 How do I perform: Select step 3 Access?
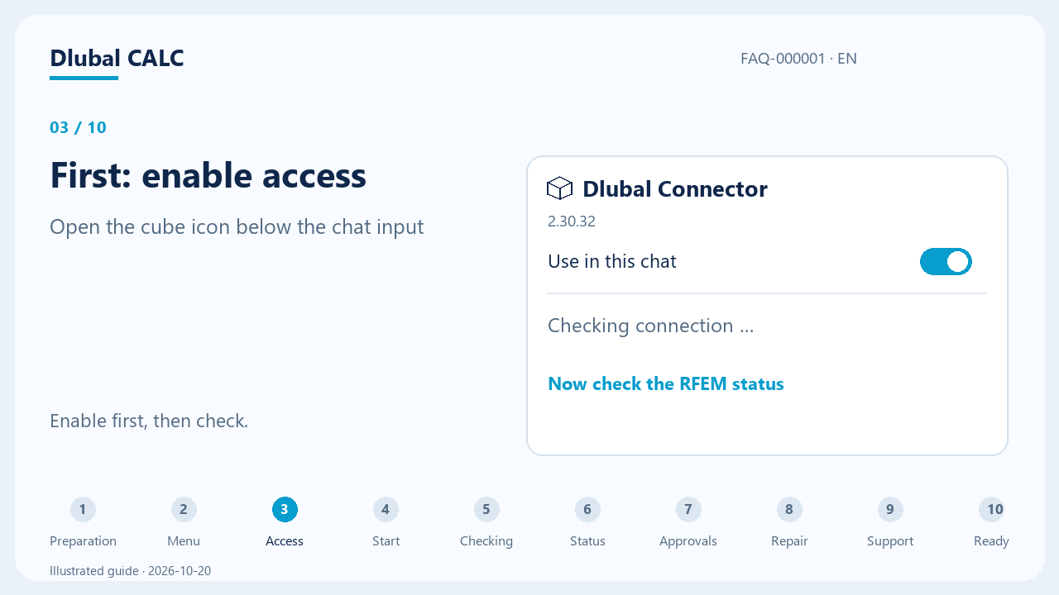(x=285, y=524)
